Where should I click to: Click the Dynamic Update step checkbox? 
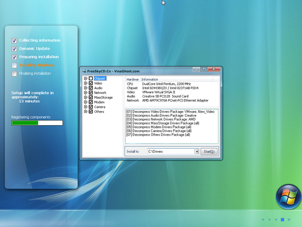point(14,49)
